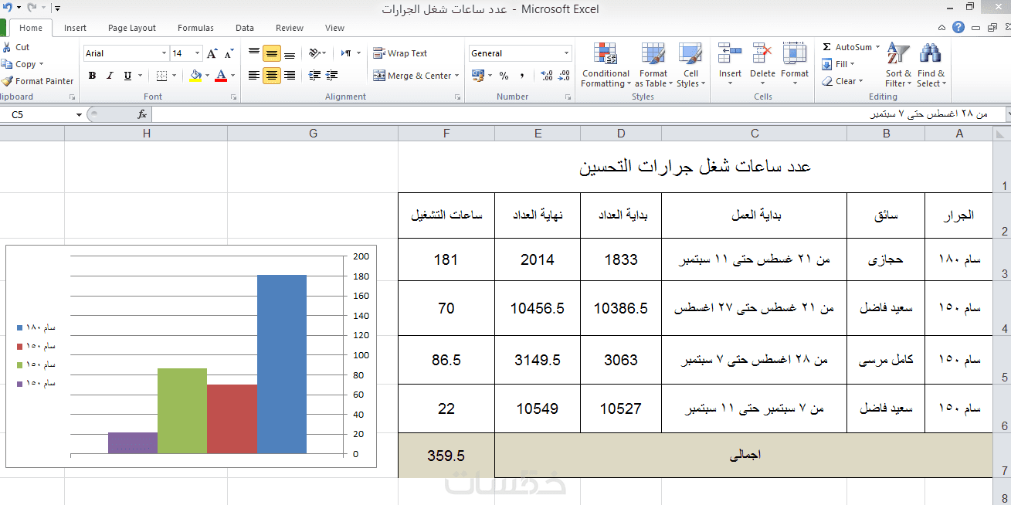Cut the selection with the scissors button

click(x=16, y=47)
